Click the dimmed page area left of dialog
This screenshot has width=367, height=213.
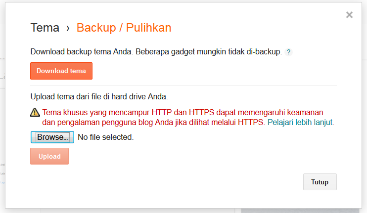tap(2, 124)
